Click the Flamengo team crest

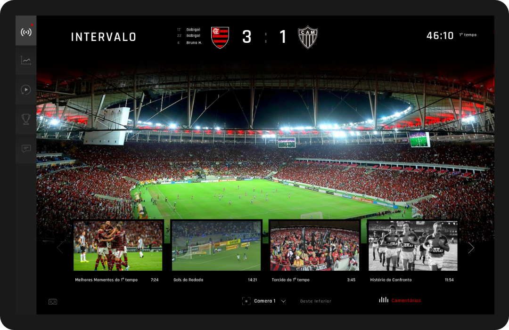pos(220,37)
